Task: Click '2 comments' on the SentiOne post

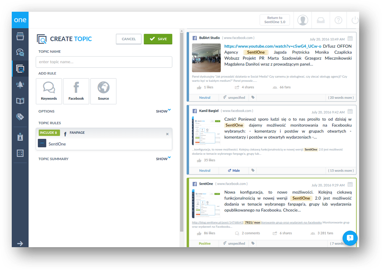Action: click(247, 233)
